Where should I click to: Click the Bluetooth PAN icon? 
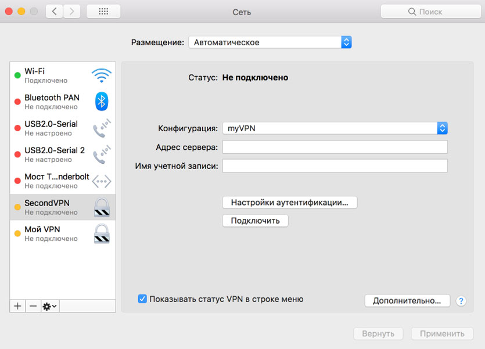point(102,102)
